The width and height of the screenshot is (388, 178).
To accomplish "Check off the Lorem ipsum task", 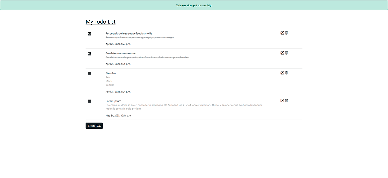I will (x=90, y=101).
